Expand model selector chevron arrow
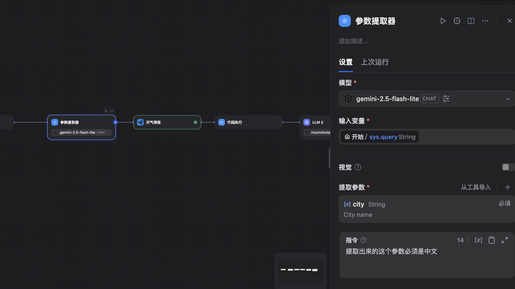This screenshot has height=289, width=515. pos(508,99)
